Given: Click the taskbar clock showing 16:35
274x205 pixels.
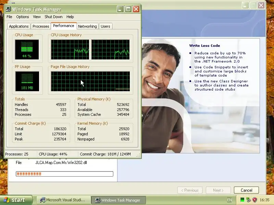Looking at the screenshot, I should 264,200.
